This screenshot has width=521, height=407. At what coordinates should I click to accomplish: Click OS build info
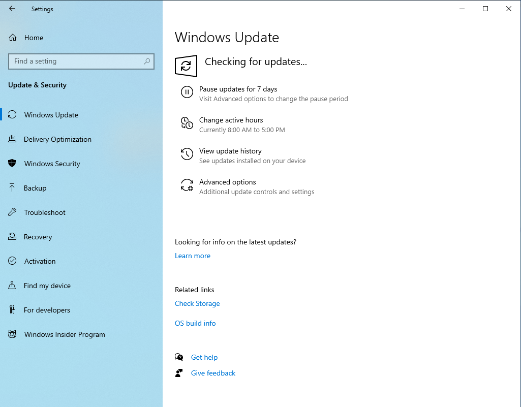[x=195, y=323]
